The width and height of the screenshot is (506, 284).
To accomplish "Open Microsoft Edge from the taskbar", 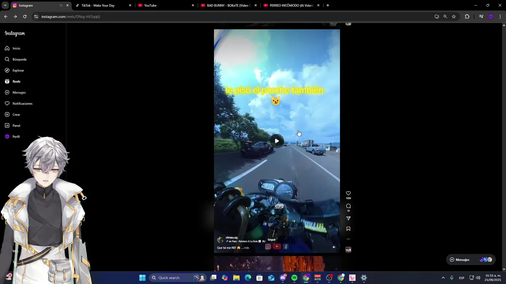I will (248, 278).
